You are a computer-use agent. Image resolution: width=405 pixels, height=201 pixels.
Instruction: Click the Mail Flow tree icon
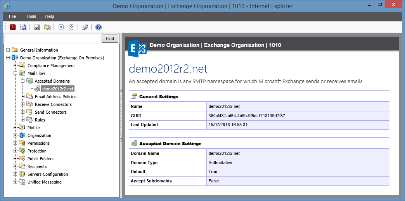coord(22,73)
